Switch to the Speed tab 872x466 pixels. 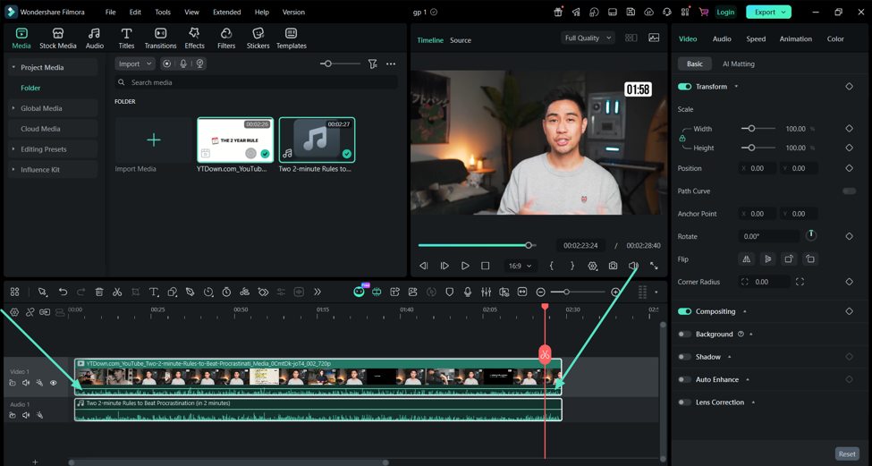[756, 39]
